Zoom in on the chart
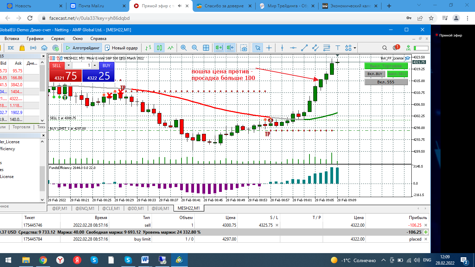The height and width of the screenshot is (267, 475). tap(184, 48)
